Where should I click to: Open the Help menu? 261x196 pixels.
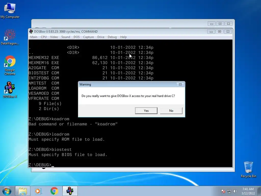(x=123, y=37)
